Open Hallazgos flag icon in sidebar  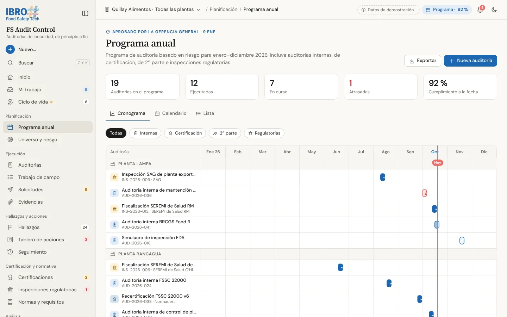click(10, 227)
